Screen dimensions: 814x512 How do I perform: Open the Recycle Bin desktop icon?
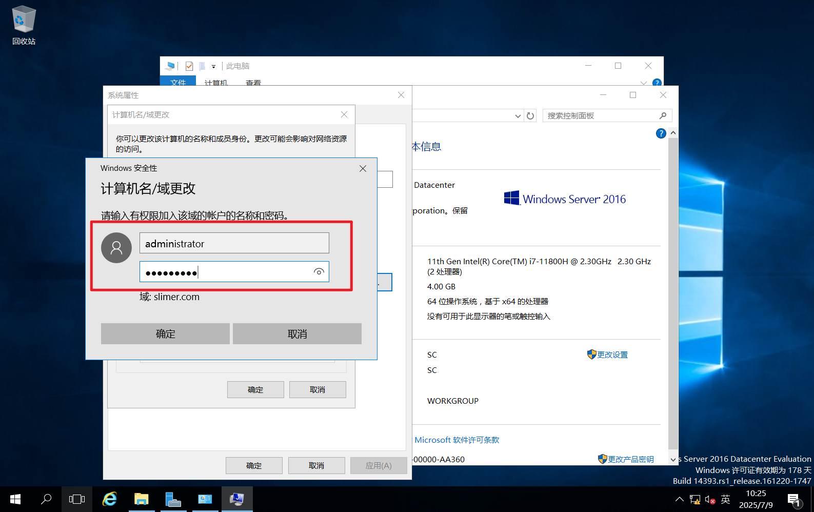click(x=24, y=26)
